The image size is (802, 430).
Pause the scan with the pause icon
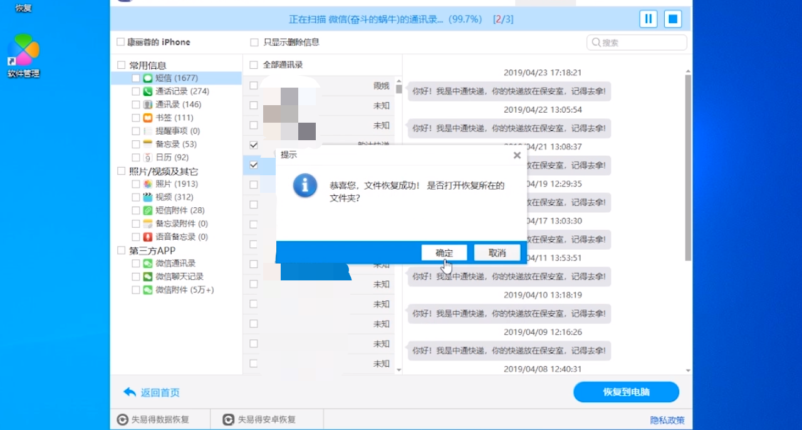tap(648, 19)
